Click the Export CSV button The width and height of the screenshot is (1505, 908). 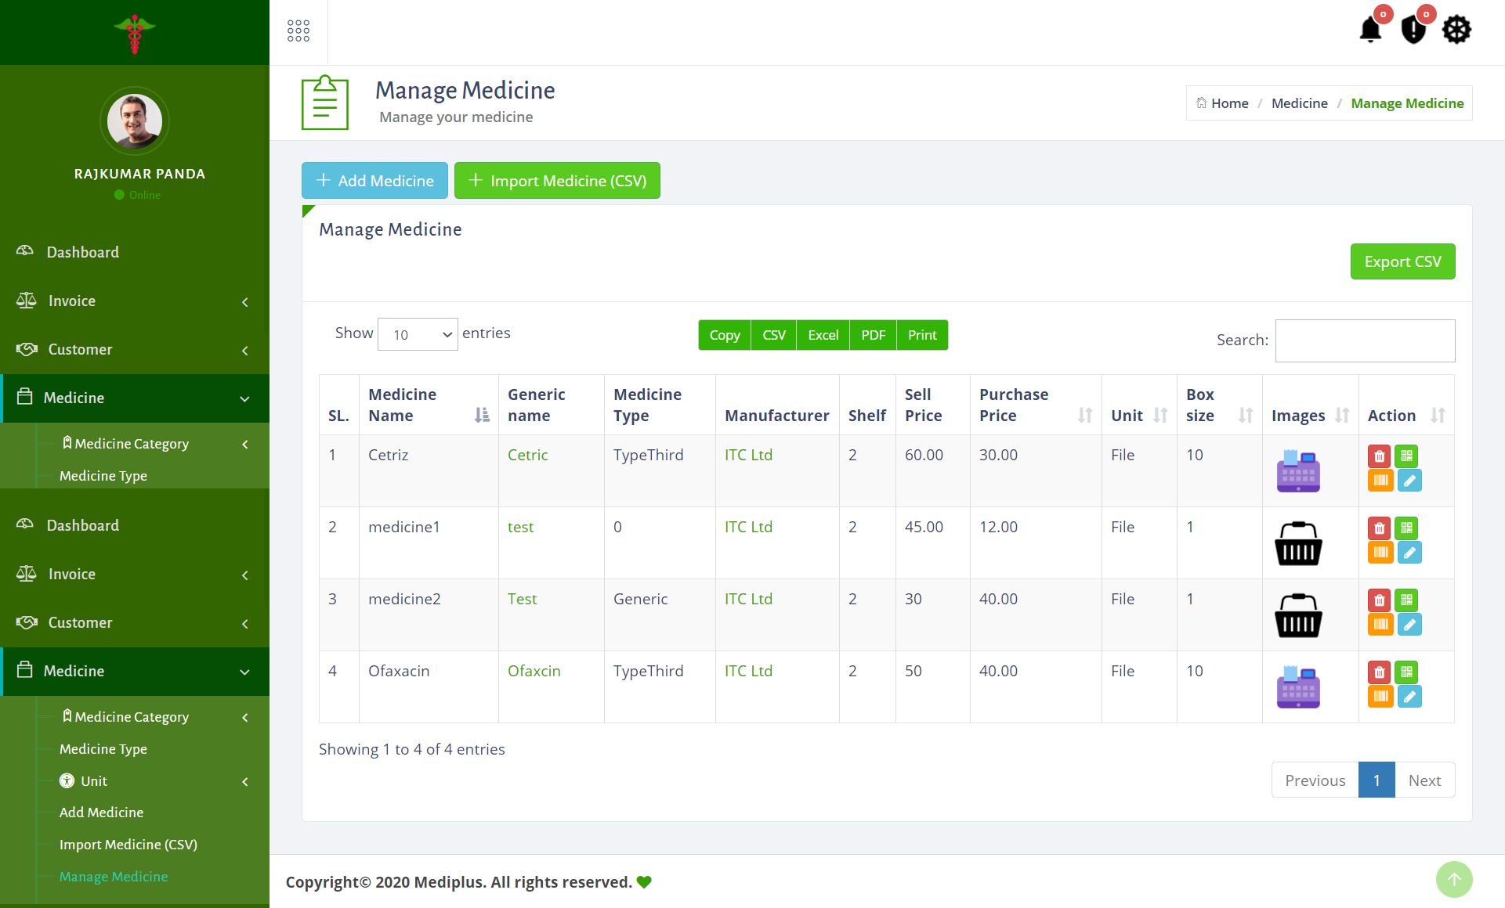1402,261
